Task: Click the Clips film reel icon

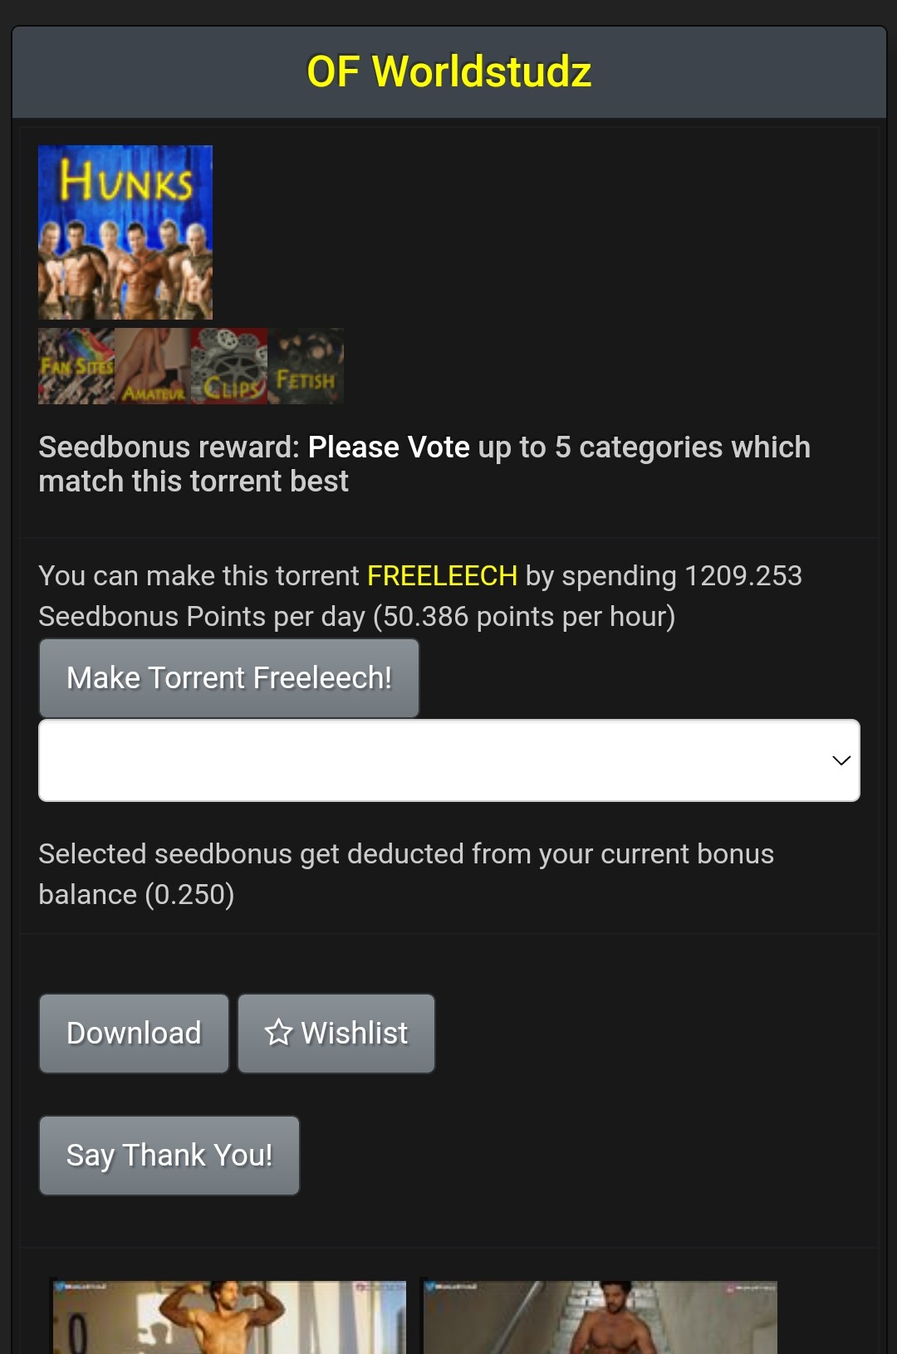Action: [229, 366]
